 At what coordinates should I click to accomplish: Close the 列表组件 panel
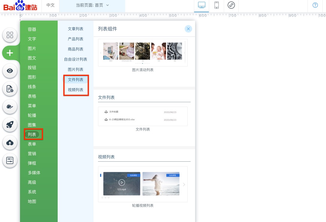[x=188, y=29]
